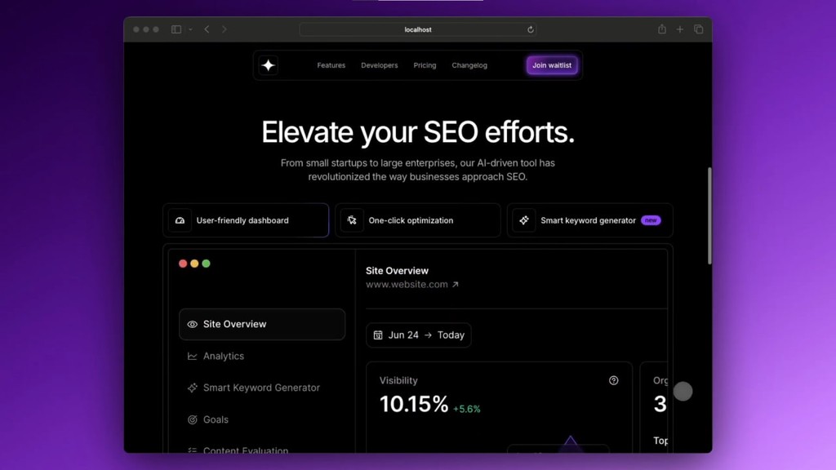Screen dimensions: 836x470
Task: Click the purple new badge
Action: pyautogui.click(x=651, y=220)
